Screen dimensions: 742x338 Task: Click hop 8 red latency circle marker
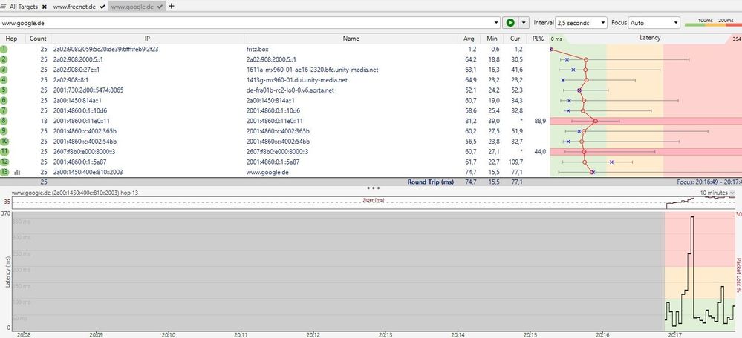click(x=595, y=121)
